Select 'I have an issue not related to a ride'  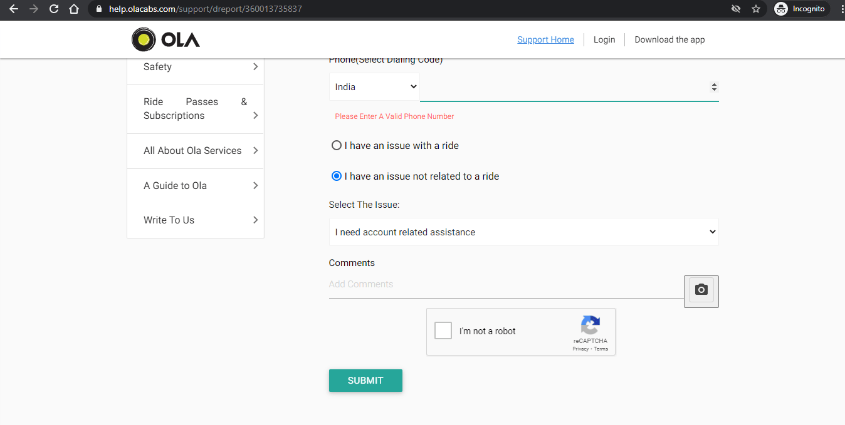click(x=337, y=176)
